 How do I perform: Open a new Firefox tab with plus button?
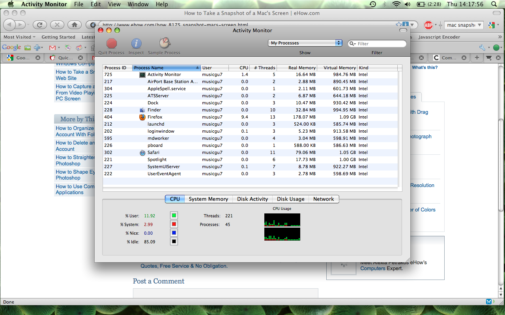pyautogui.click(x=477, y=58)
